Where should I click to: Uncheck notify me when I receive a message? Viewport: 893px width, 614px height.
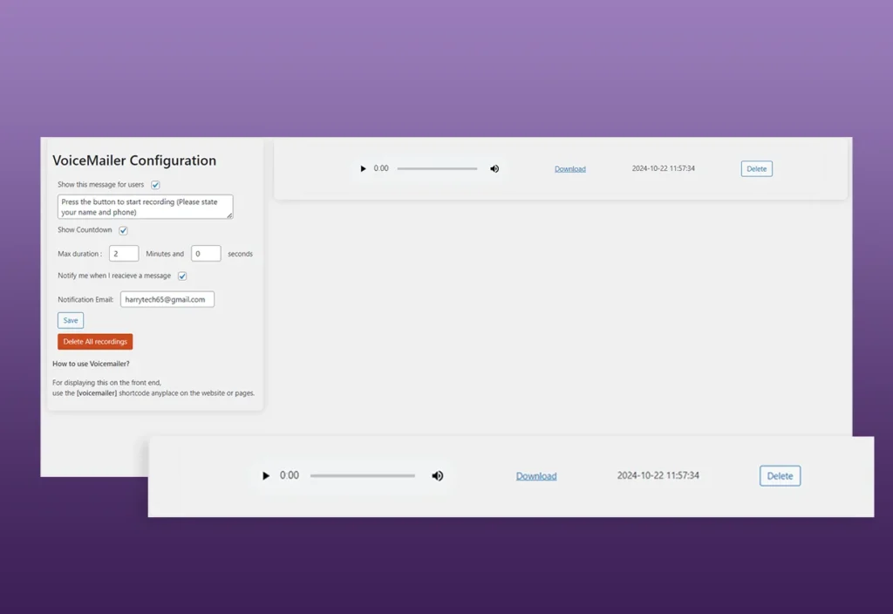[182, 276]
